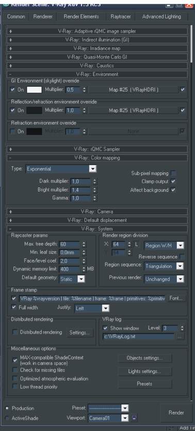The image size is (195, 431).
Task: Toggle VRay log Show window checkbox
Action: click(x=105, y=328)
